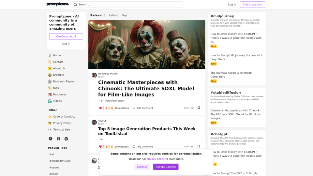
Task: Click Log in under the sidebar card
Action: click(66, 43)
